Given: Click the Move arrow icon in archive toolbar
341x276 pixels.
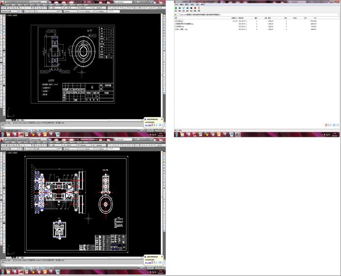Looking at the screenshot, I should click(x=191, y=8).
